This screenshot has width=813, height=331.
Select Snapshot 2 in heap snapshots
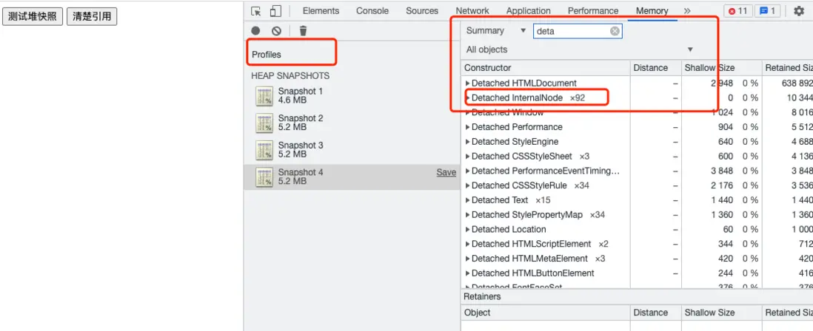pyautogui.click(x=301, y=123)
